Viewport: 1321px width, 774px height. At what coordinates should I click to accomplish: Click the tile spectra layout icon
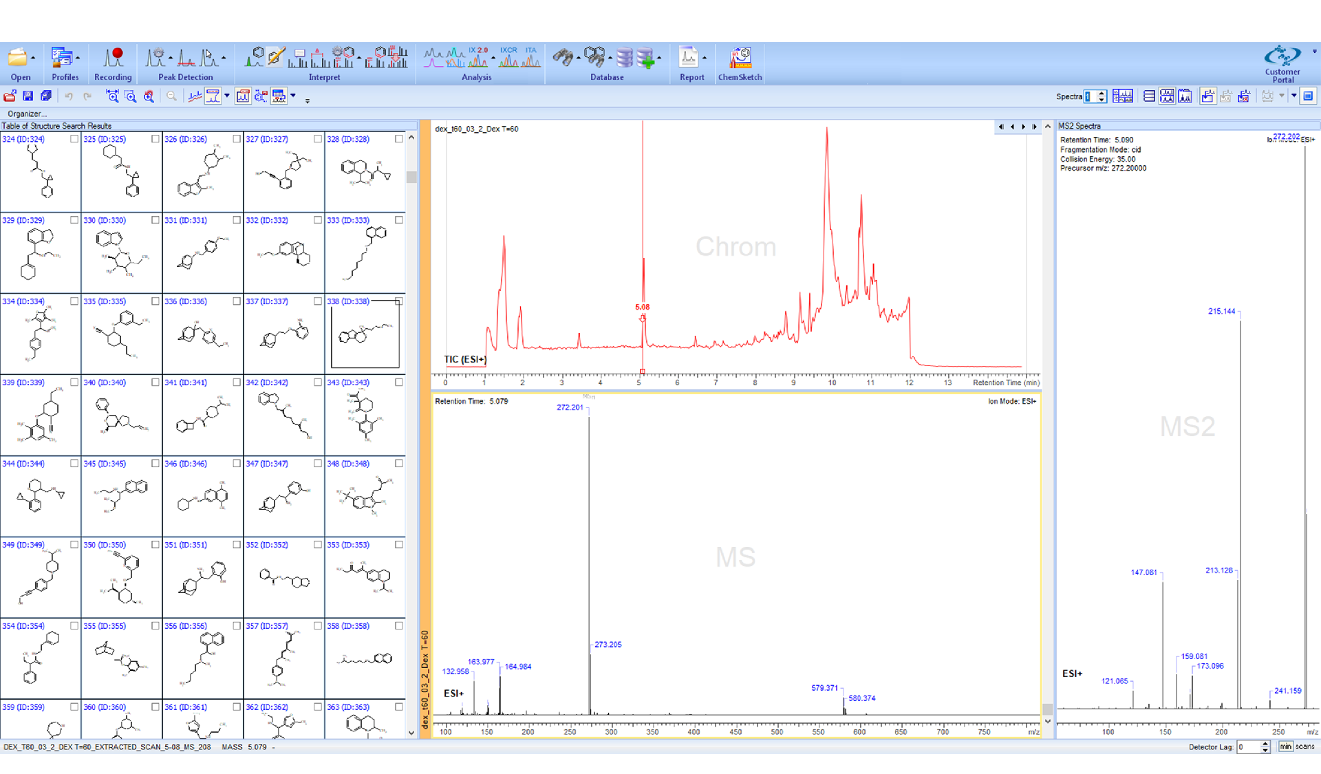pyautogui.click(x=1167, y=96)
